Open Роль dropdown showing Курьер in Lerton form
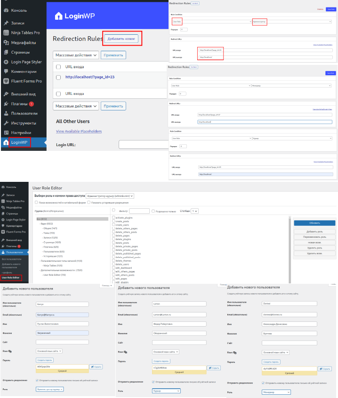 point(166,391)
